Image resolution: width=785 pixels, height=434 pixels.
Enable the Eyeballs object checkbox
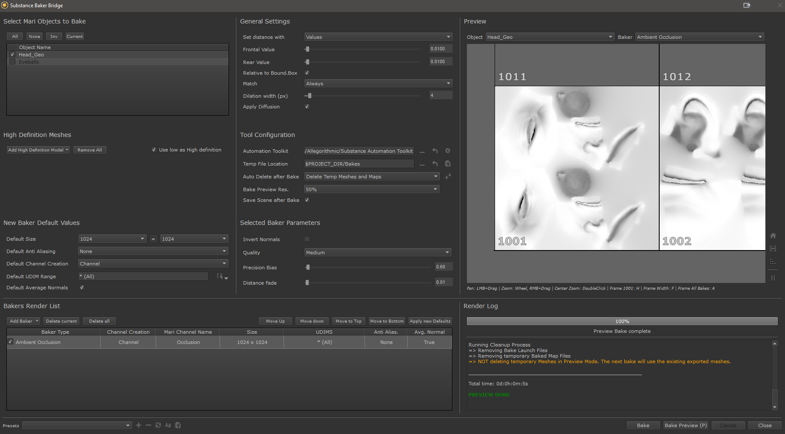pos(12,62)
